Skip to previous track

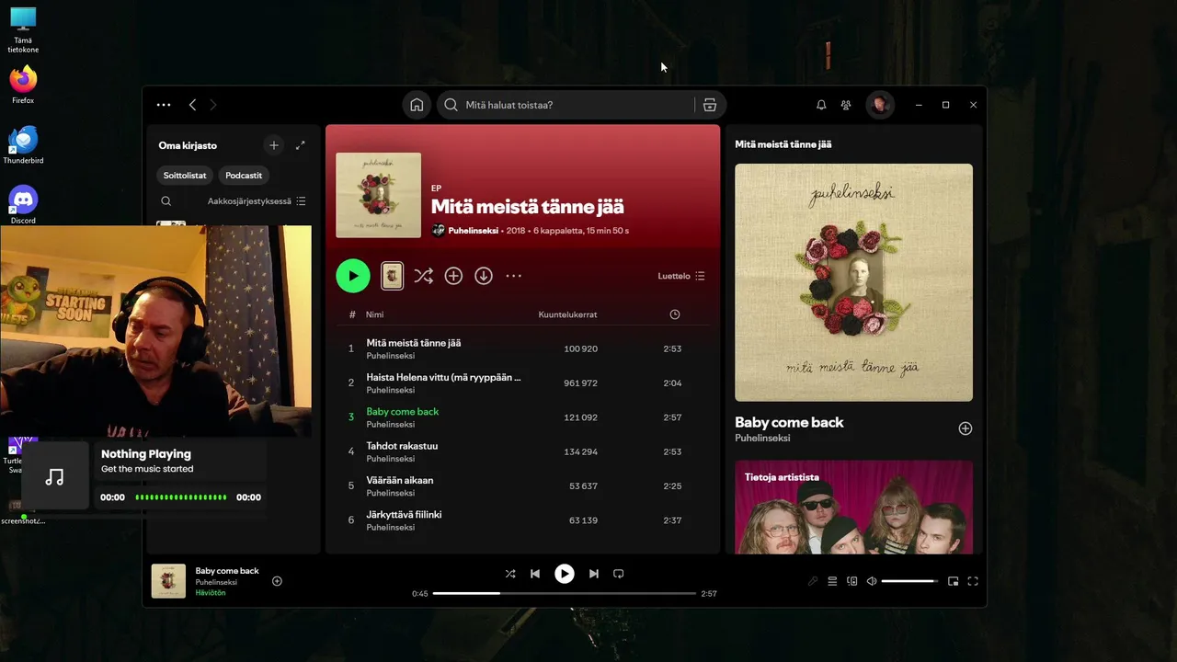pos(535,574)
